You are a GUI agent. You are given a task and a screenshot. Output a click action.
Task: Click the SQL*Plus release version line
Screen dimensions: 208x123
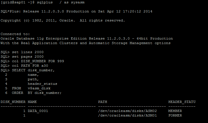coord(76,11)
